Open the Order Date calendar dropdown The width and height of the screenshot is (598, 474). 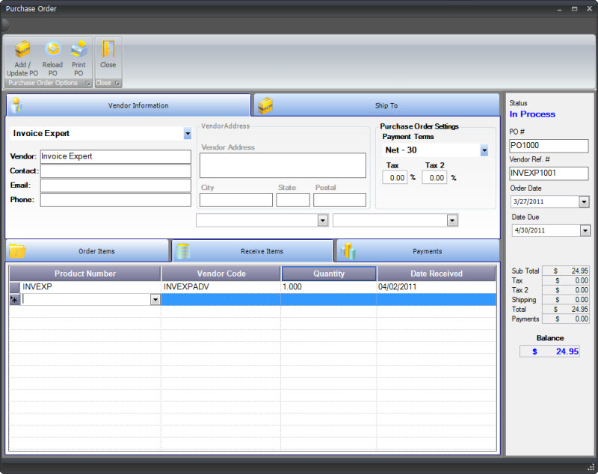pos(584,202)
